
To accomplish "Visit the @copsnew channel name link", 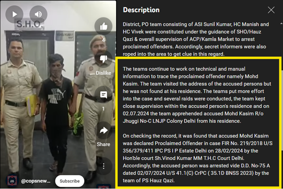I will coord(36,181).
